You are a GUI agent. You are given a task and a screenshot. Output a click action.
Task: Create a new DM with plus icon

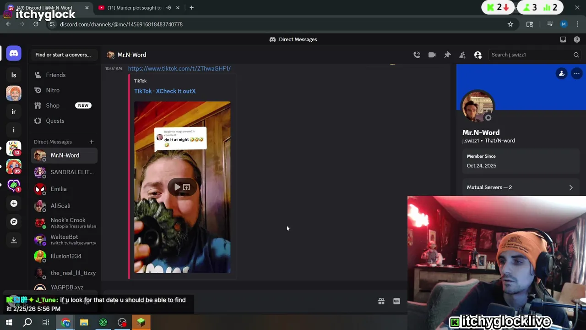click(x=91, y=142)
